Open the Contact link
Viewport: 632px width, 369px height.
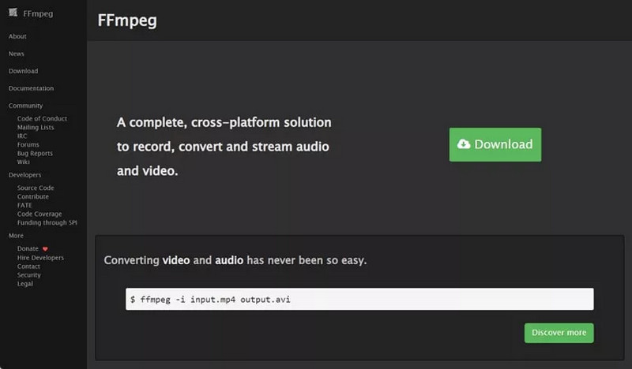(x=28, y=266)
